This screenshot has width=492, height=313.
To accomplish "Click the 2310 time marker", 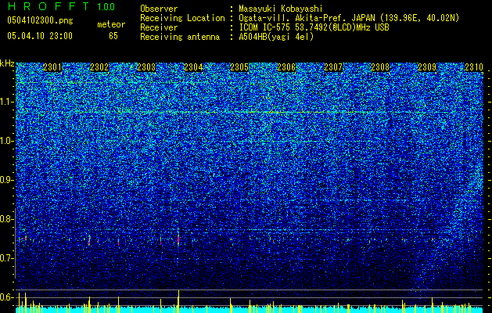I will [474, 67].
